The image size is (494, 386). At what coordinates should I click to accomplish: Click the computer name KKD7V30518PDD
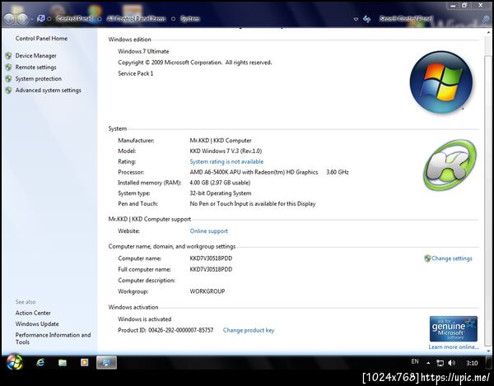[211, 258]
